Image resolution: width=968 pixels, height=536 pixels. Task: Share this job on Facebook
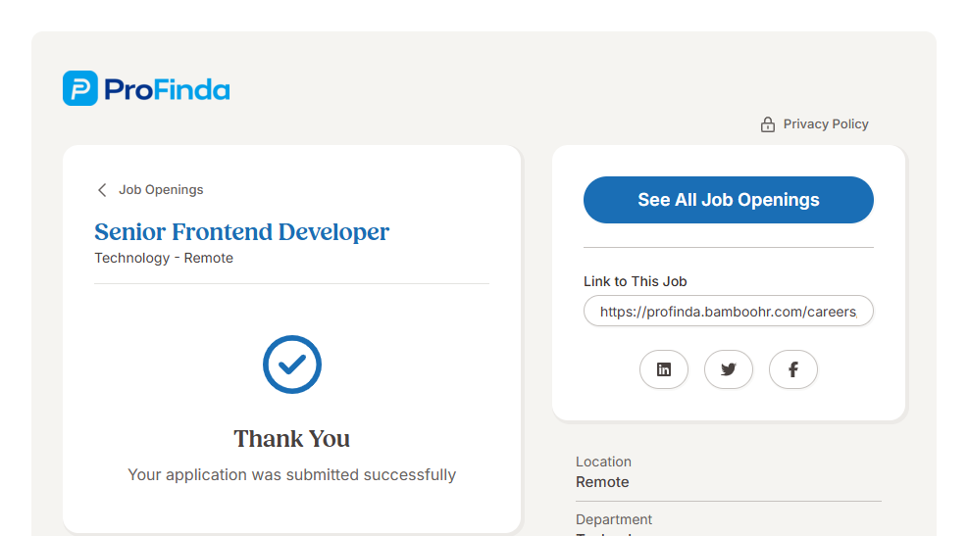tap(793, 369)
